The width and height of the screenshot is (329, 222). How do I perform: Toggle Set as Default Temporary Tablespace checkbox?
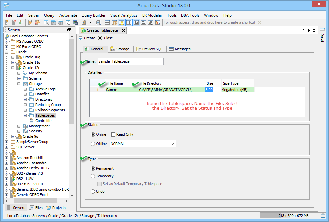pyautogui.click(x=99, y=184)
